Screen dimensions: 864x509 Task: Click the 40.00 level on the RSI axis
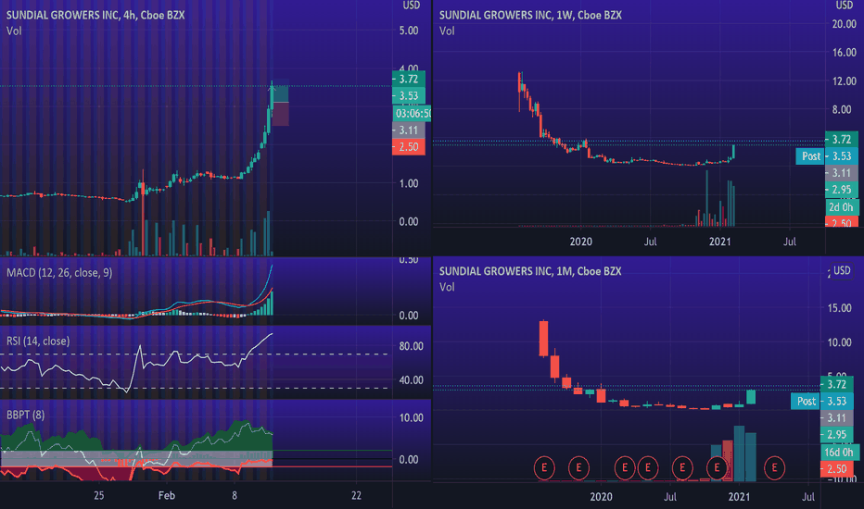(x=411, y=379)
